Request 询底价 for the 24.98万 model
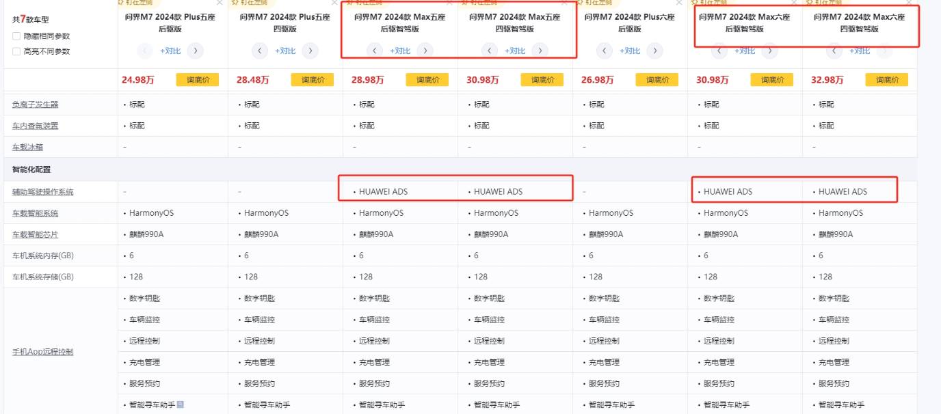941x414 pixels. (x=198, y=80)
